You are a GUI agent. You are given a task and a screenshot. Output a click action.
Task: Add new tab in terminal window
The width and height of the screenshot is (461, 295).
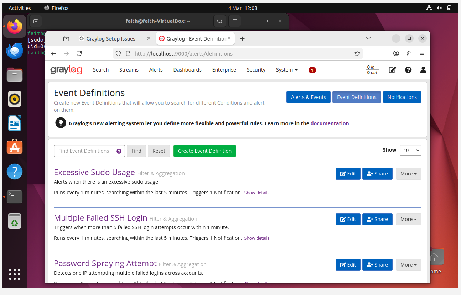[36, 21]
